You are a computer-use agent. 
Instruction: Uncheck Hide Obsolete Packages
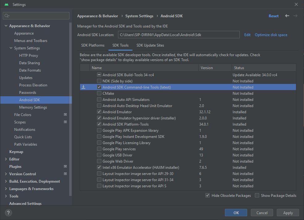208,195
